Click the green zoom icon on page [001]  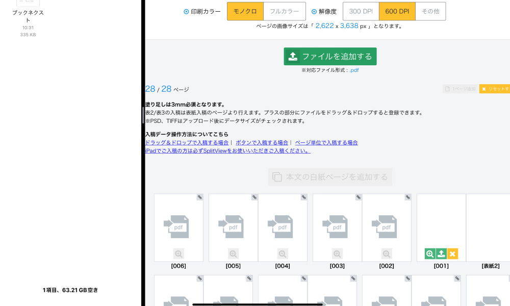pos(430,253)
